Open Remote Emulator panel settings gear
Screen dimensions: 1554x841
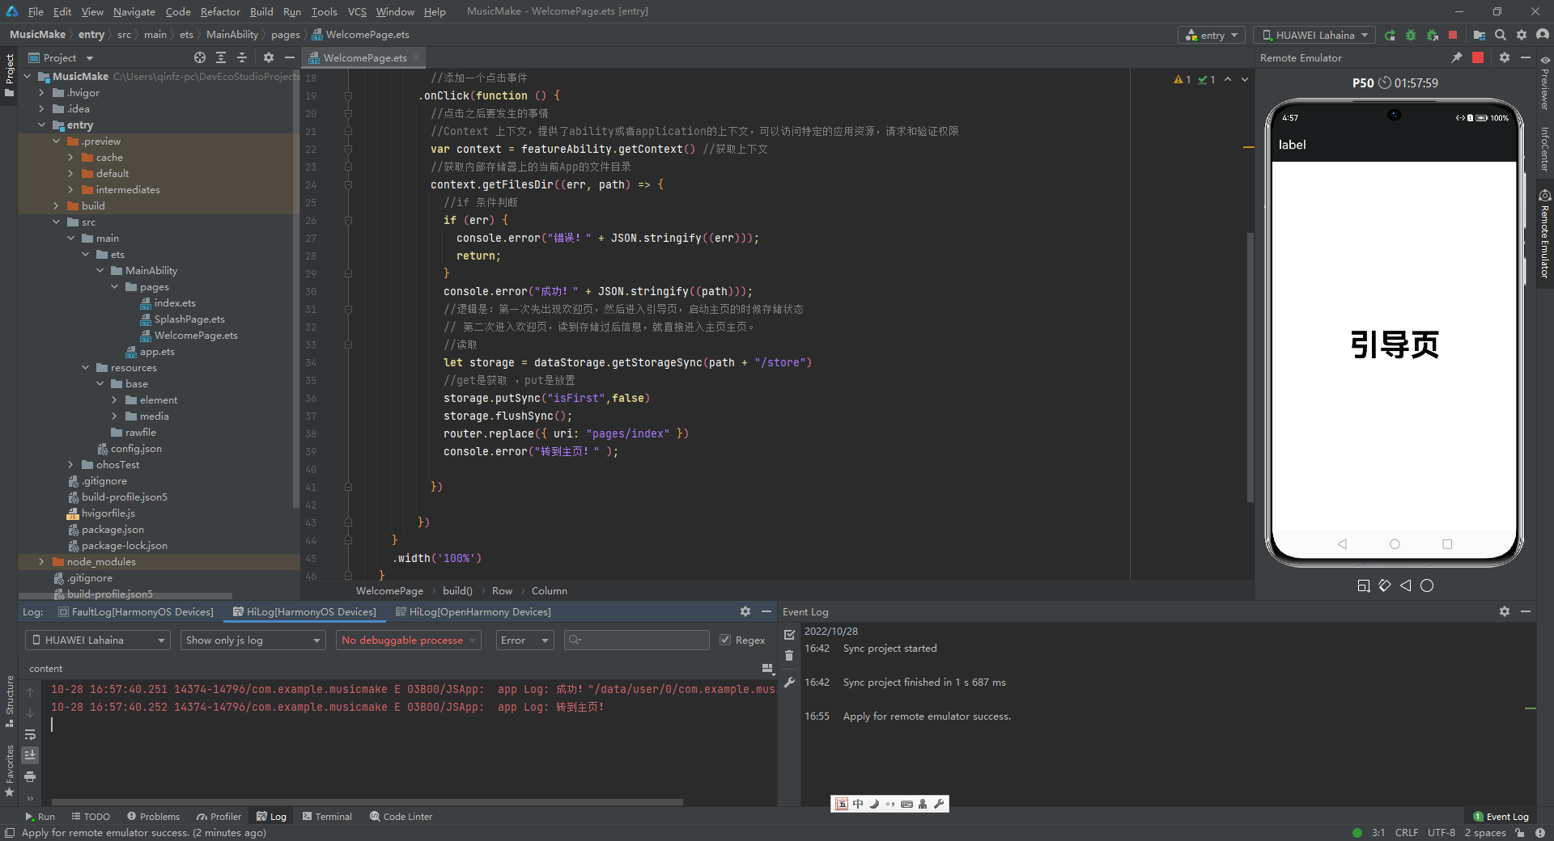(1505, 57)
